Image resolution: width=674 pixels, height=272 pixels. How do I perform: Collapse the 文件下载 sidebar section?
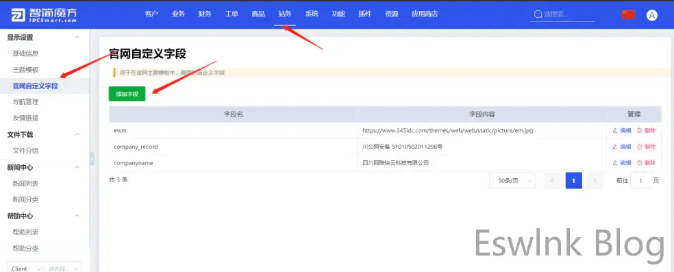[77, 134]
